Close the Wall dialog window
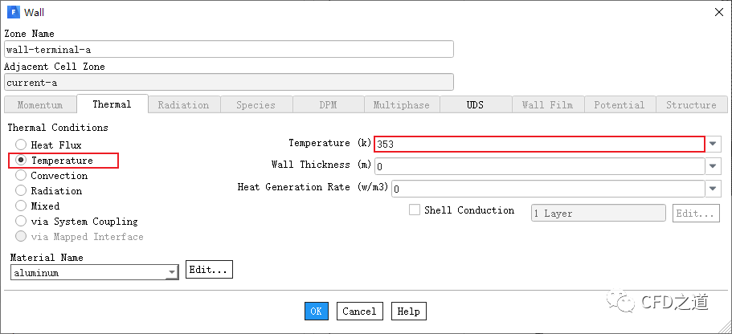Viewport: 732px width, 334px height. (x=718, y=12)
